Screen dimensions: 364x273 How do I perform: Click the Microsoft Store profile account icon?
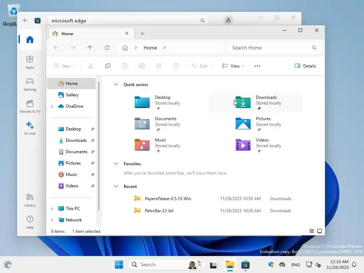click(228, 20)
